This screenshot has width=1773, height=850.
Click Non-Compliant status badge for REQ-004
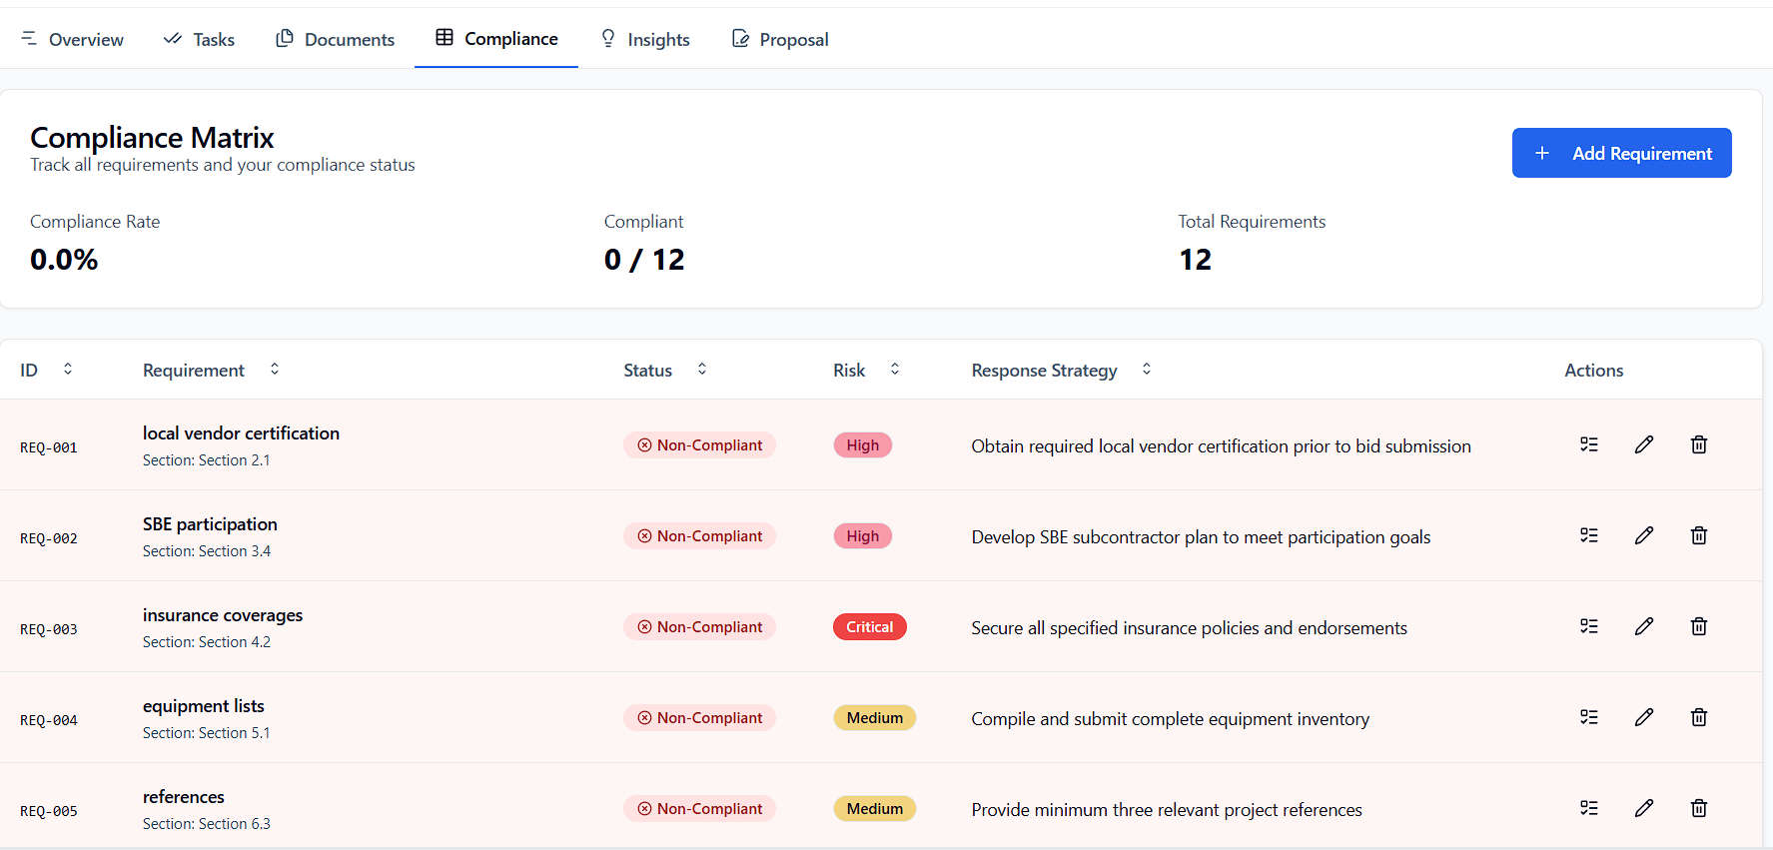pyautogui.click(x=699, y=718)
